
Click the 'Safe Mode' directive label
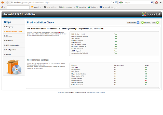tap(75, 67)
